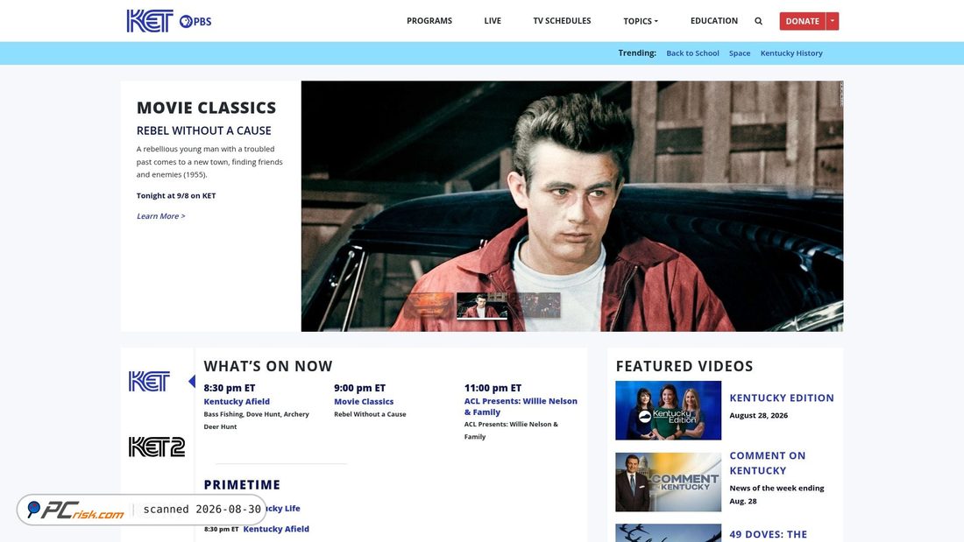
Task: Click the 'Tonight at 9/8 on KET' text
Action: pyautogui.click(x=176, y=195)
